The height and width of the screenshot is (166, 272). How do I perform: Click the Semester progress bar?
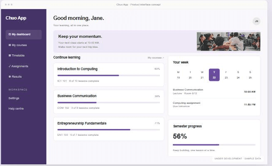tap(214, 145)
